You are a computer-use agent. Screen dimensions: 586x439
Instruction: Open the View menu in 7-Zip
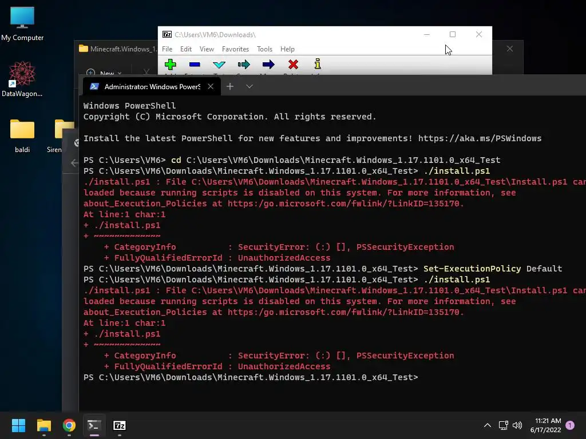207,49
